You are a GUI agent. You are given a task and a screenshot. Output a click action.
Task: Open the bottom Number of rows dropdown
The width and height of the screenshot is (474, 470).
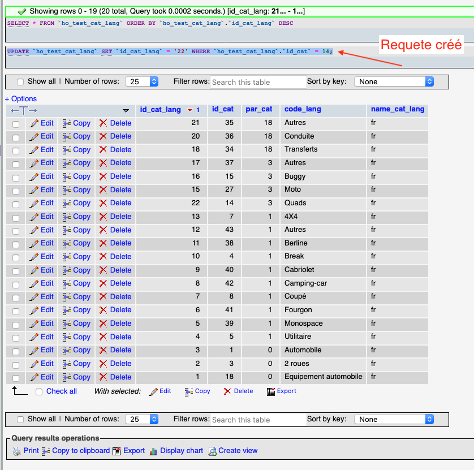click(142, 419)
